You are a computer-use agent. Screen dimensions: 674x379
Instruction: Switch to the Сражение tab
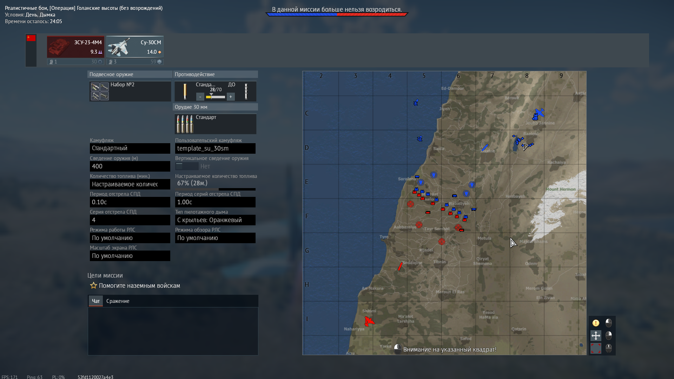point(118,301)
